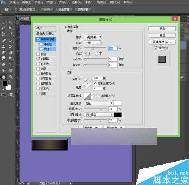Select the Gradient tool

(11, 52)
